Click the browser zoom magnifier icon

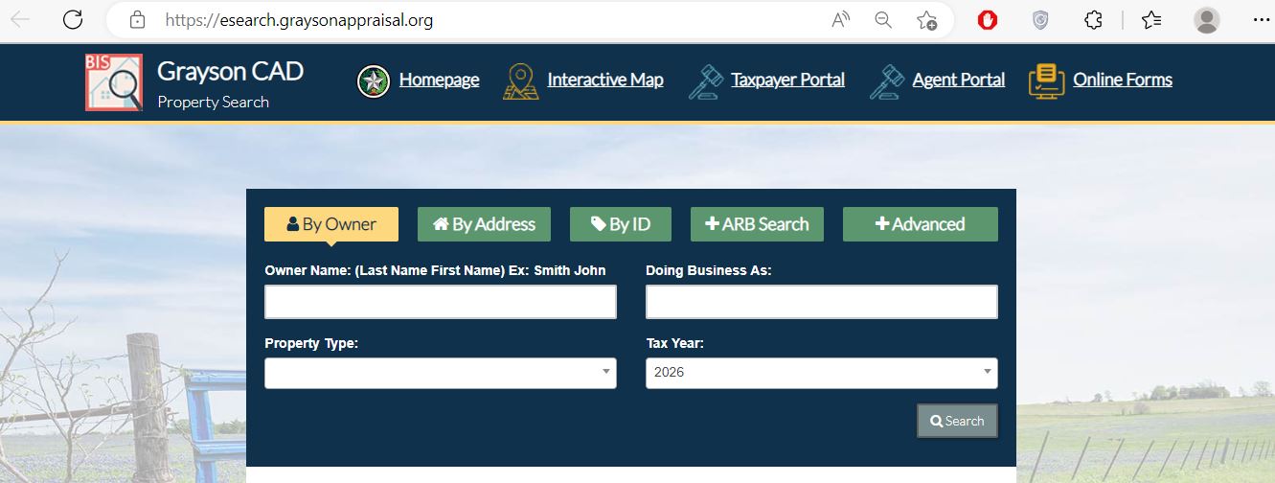883,20
